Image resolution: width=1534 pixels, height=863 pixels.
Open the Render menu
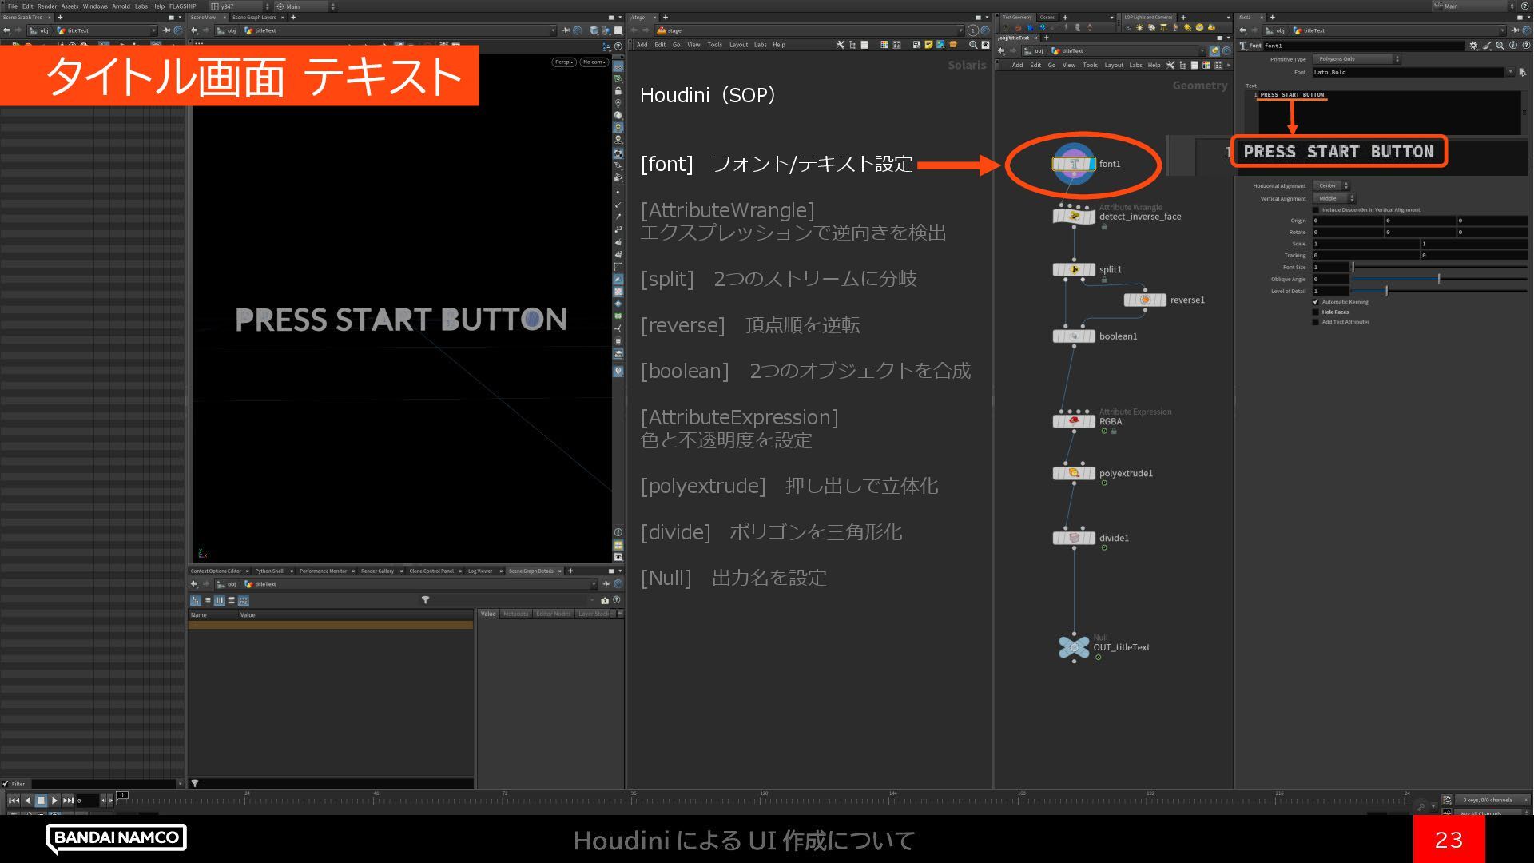[47, 6]
